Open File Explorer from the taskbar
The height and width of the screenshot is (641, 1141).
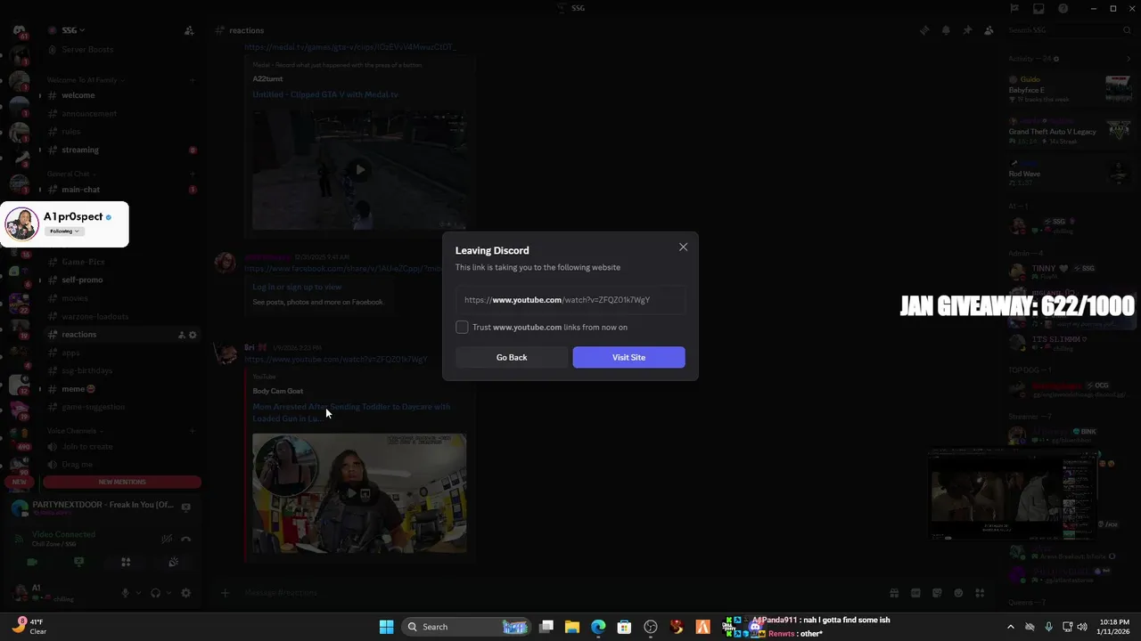pos(572,627)
